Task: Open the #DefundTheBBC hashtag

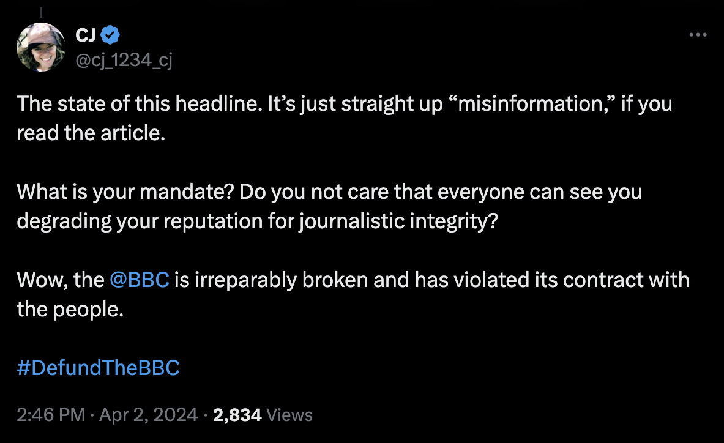Action: click(x=98, y=368)
